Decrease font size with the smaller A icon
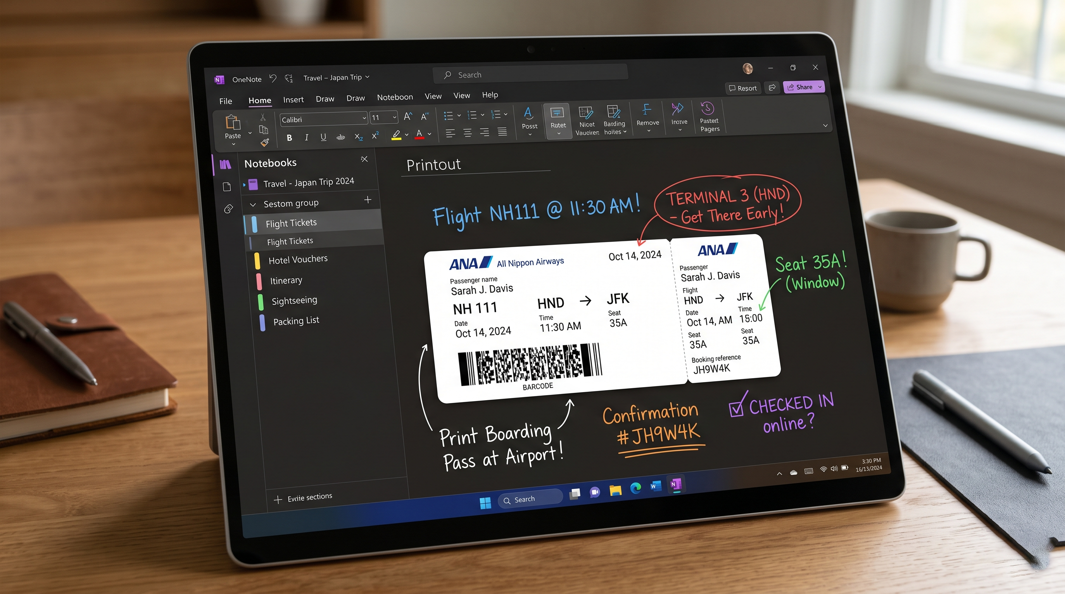The height and width of the screenshot is (594, 1065). 425,116
